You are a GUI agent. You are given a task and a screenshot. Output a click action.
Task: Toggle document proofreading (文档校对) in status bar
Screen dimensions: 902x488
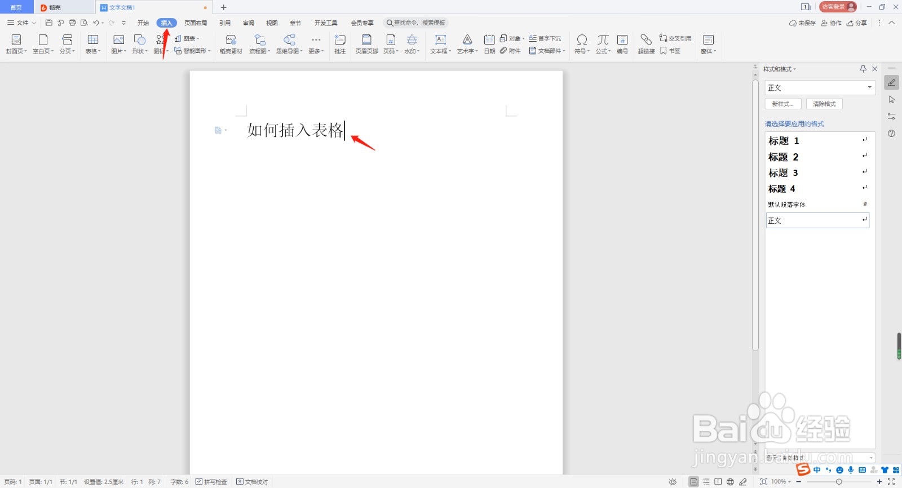(252, 482)
